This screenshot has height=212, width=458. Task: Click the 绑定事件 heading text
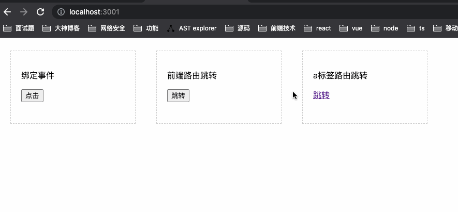[x=38, y=76]
